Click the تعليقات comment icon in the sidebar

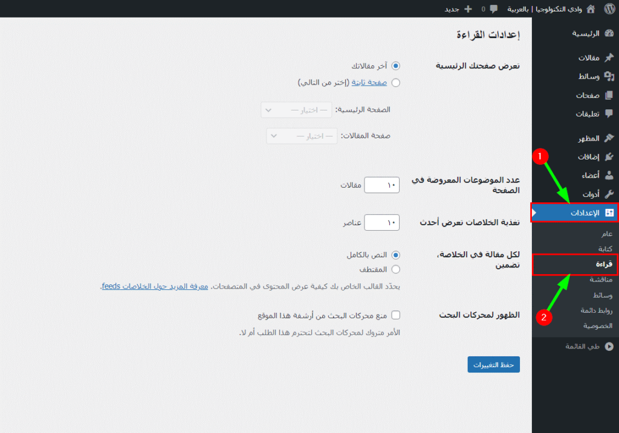point(609,114)
